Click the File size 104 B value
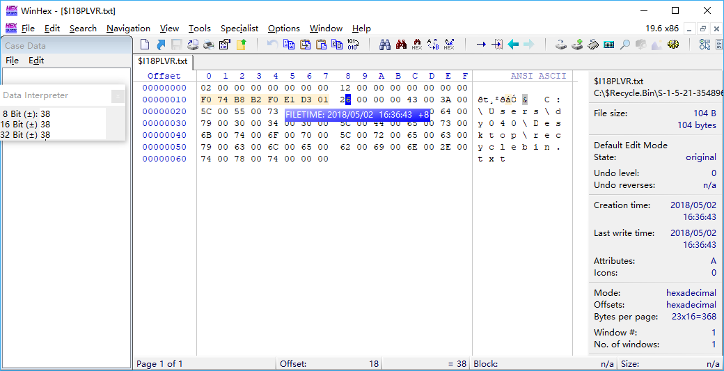This screenshot has height=371, width=724. click(x=705, y=113)
